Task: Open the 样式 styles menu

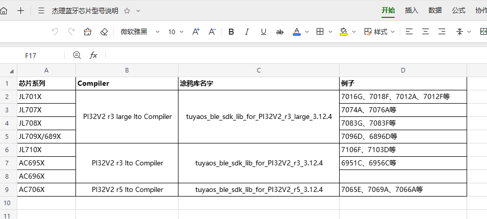Action: [x=379, y=32]
